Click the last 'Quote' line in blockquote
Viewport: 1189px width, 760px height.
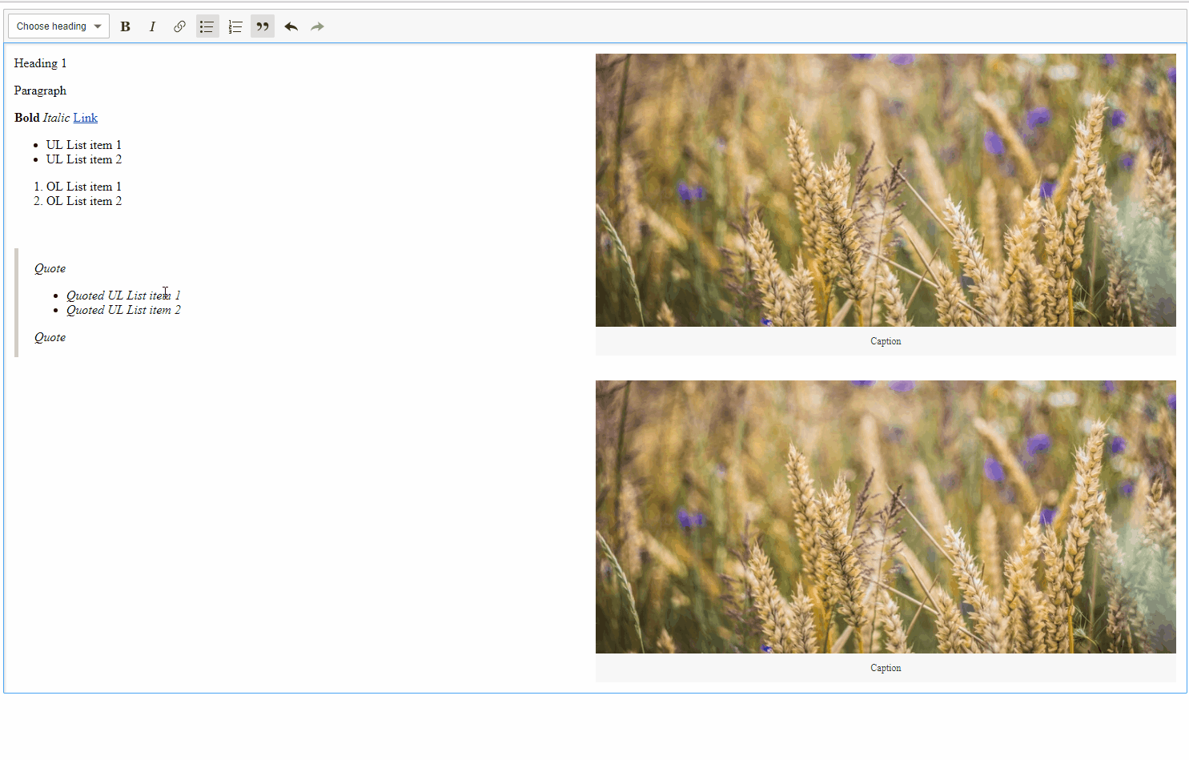pyautogui.click(x=50, y=337)
